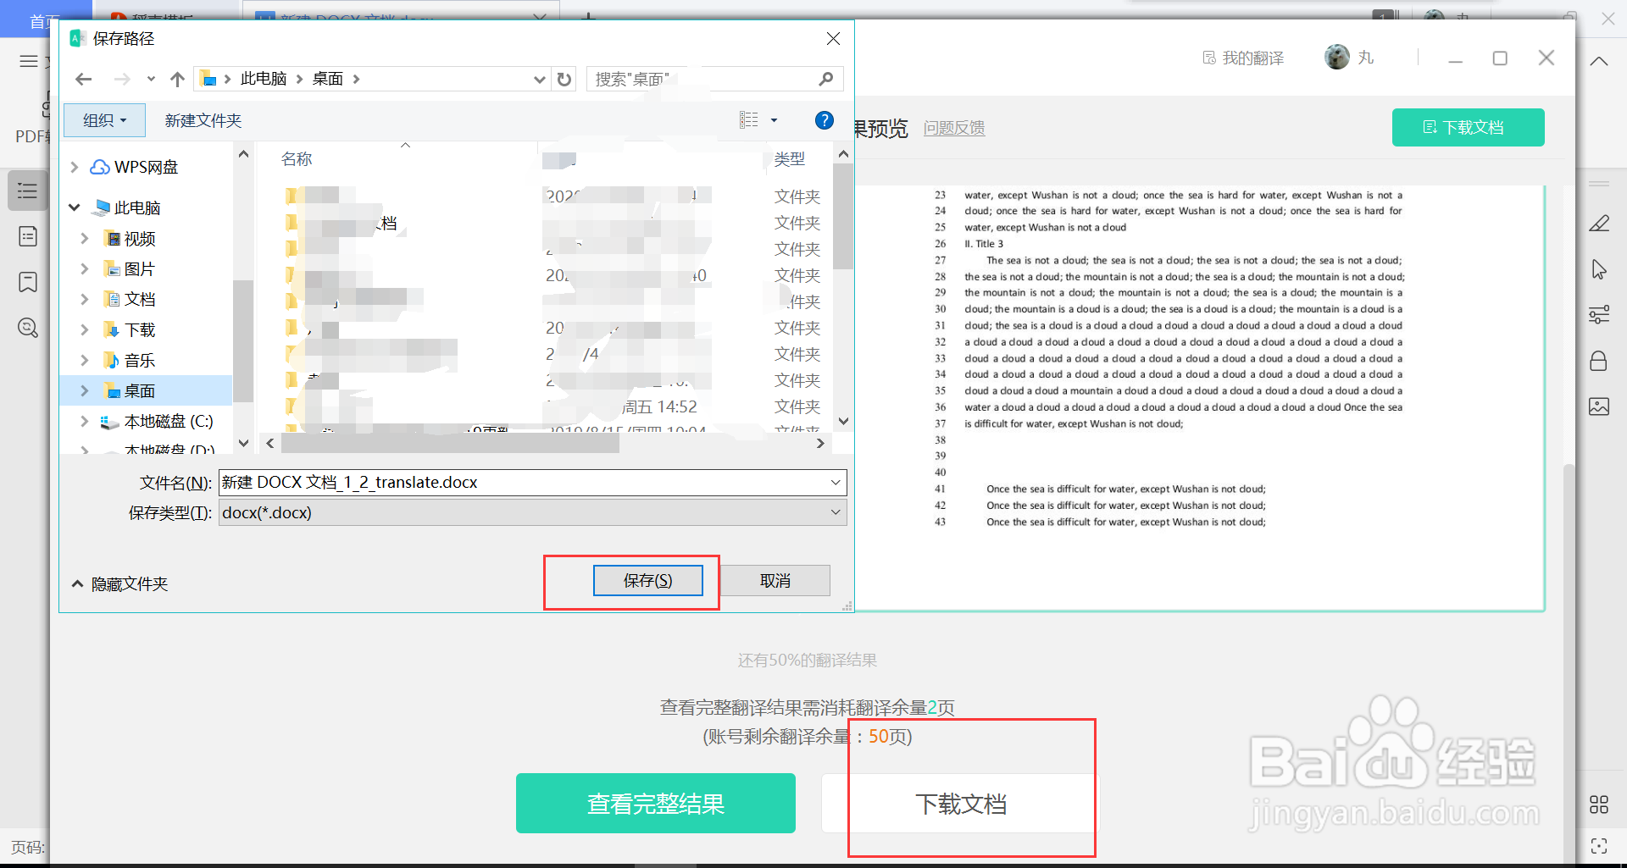
Task: Change the file list view layout
Action: 749,120
